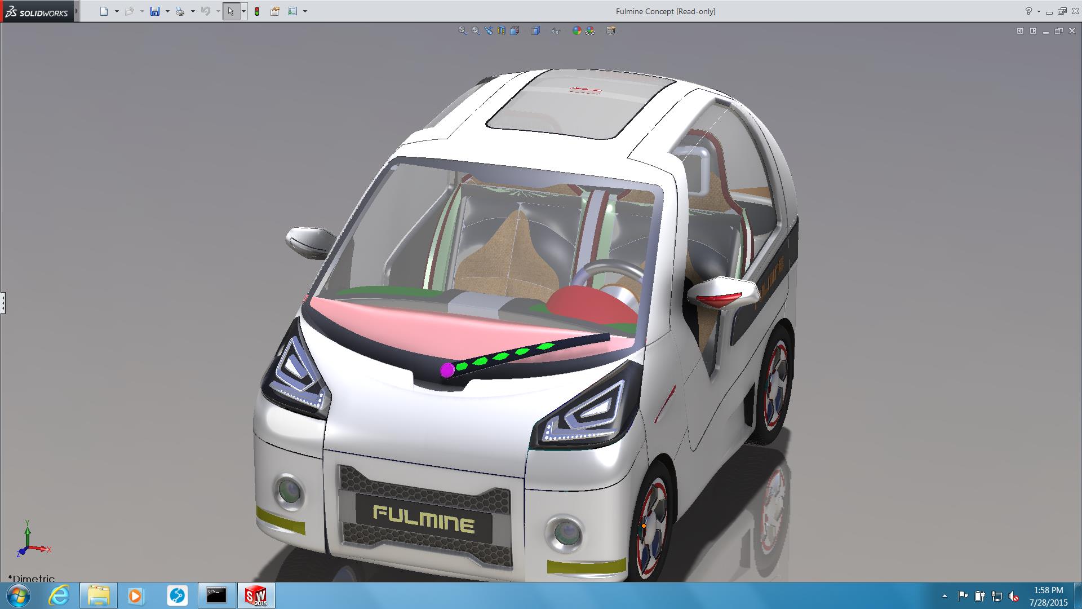
Task: Open View Settings monitor icon
Action: click(x=611, y=30)
